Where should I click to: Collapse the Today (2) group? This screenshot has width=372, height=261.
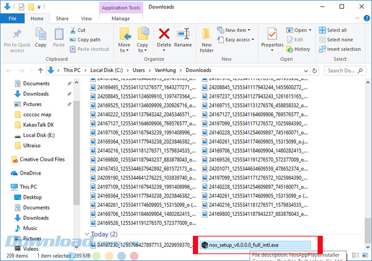pyautogui.click(x=86, y=234)
